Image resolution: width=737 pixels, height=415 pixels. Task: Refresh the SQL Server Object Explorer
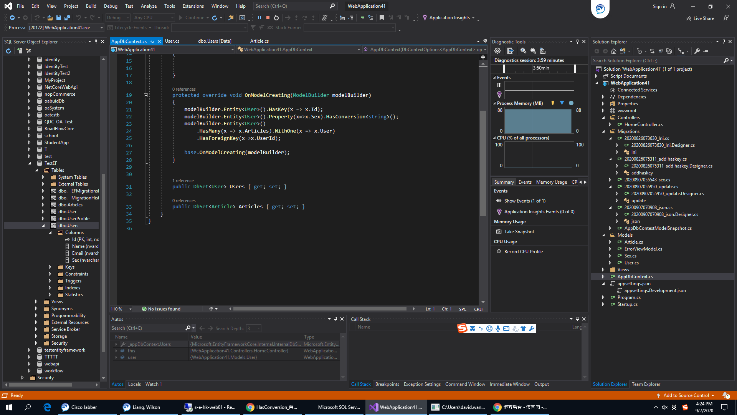8,51
